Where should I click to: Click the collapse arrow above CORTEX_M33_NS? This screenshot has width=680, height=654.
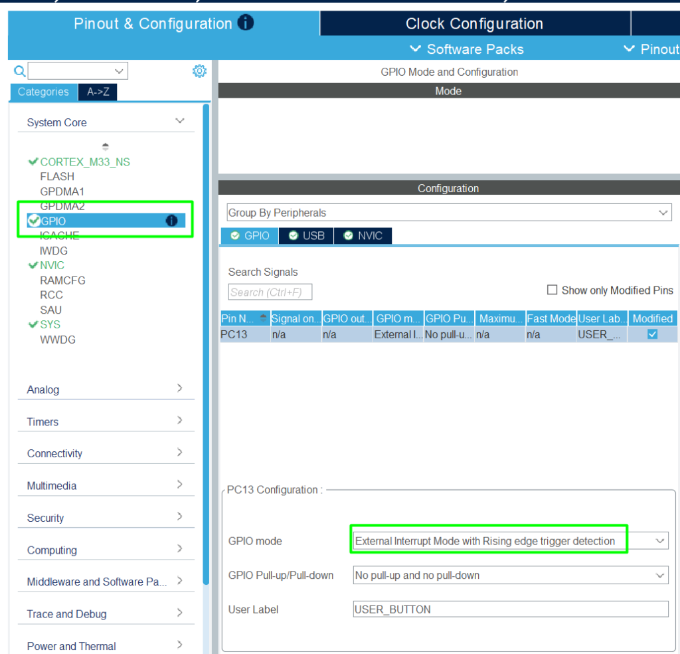tap(106, 146)
